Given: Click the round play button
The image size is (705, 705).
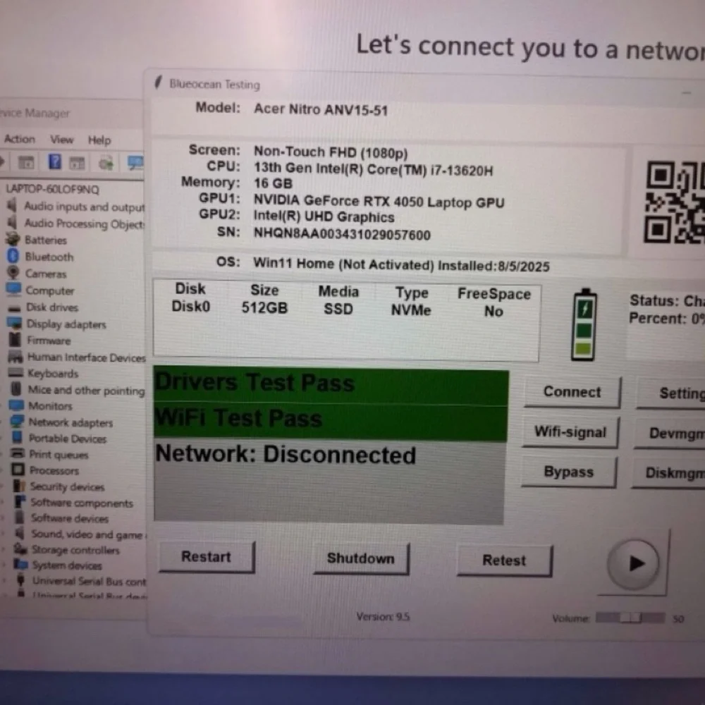Looking at the screenshot, I should point(633,563).
